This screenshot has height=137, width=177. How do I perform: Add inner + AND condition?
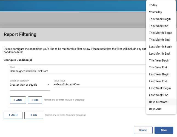coord(18,100)
